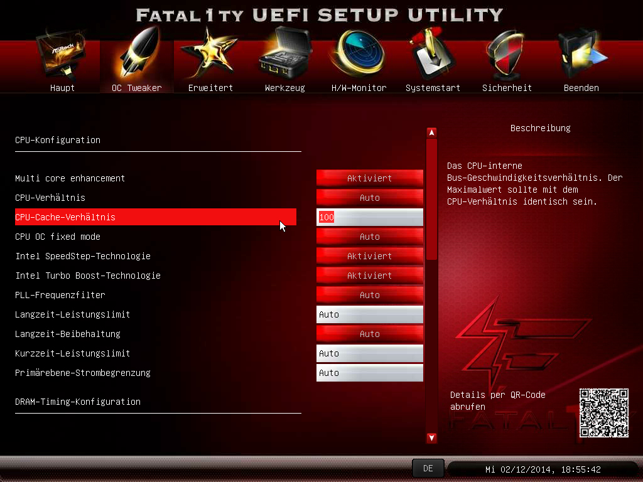The image size is (643, 482).
Task: Click the Primärebene-Strombegrenzung Auto input field
Action: coord(369,373)
